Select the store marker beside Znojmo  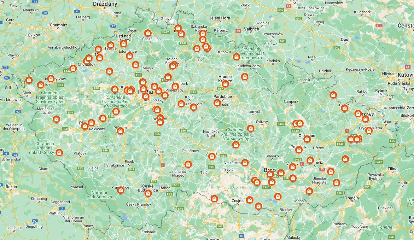(x=249, y=200)
